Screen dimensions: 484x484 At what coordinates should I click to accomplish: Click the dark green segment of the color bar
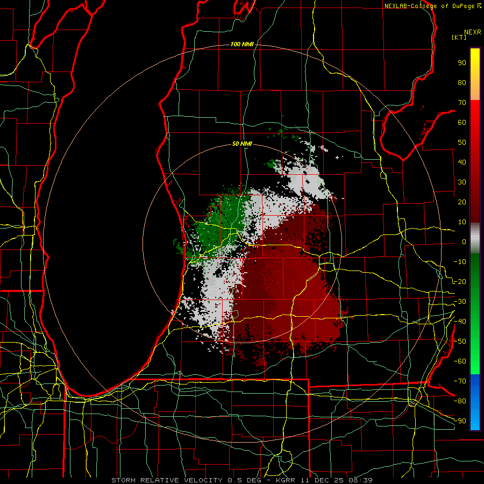click(475, 314)
